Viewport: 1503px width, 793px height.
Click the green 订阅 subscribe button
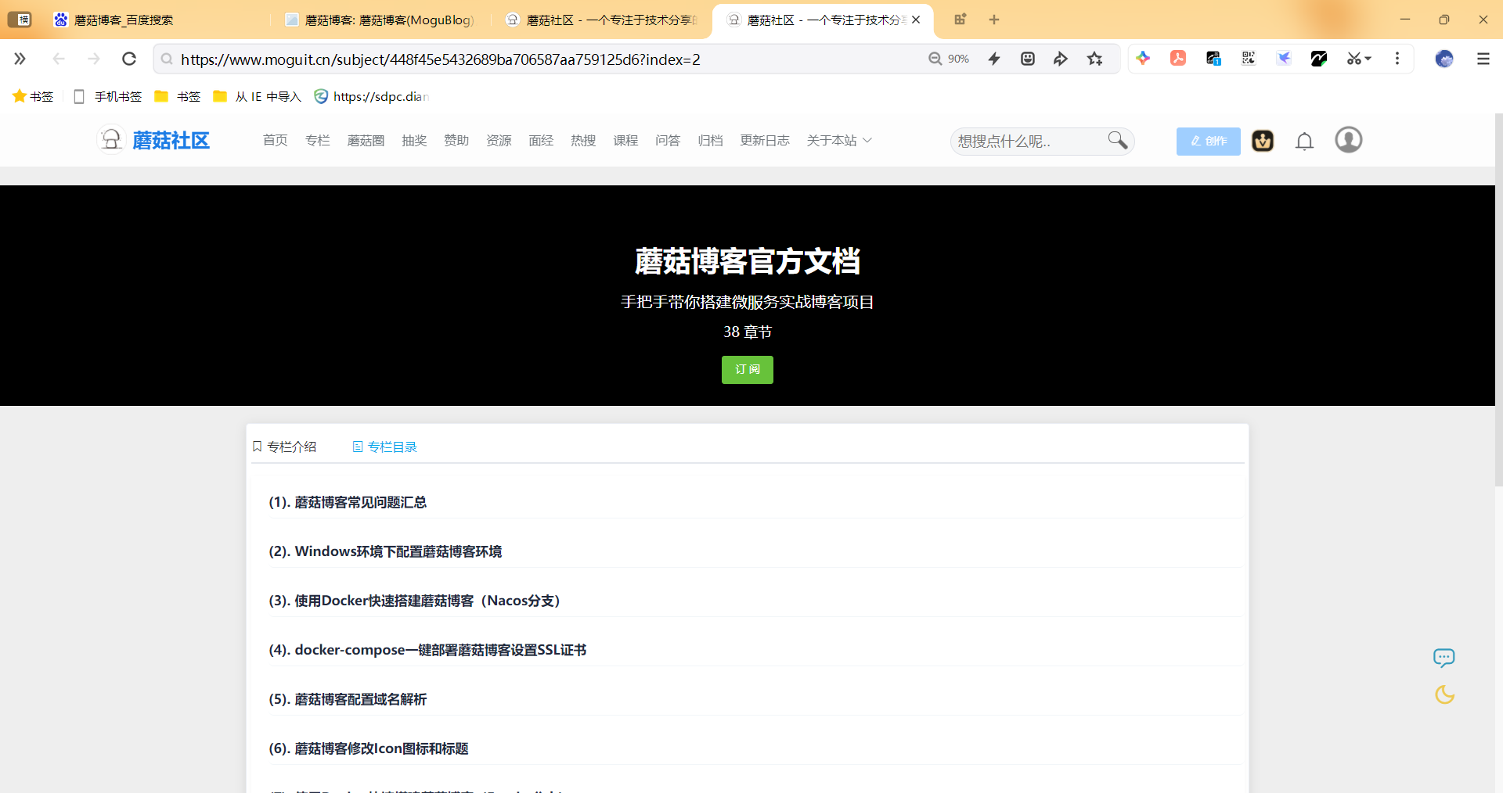pyautogui.click(x=748, y=370)
